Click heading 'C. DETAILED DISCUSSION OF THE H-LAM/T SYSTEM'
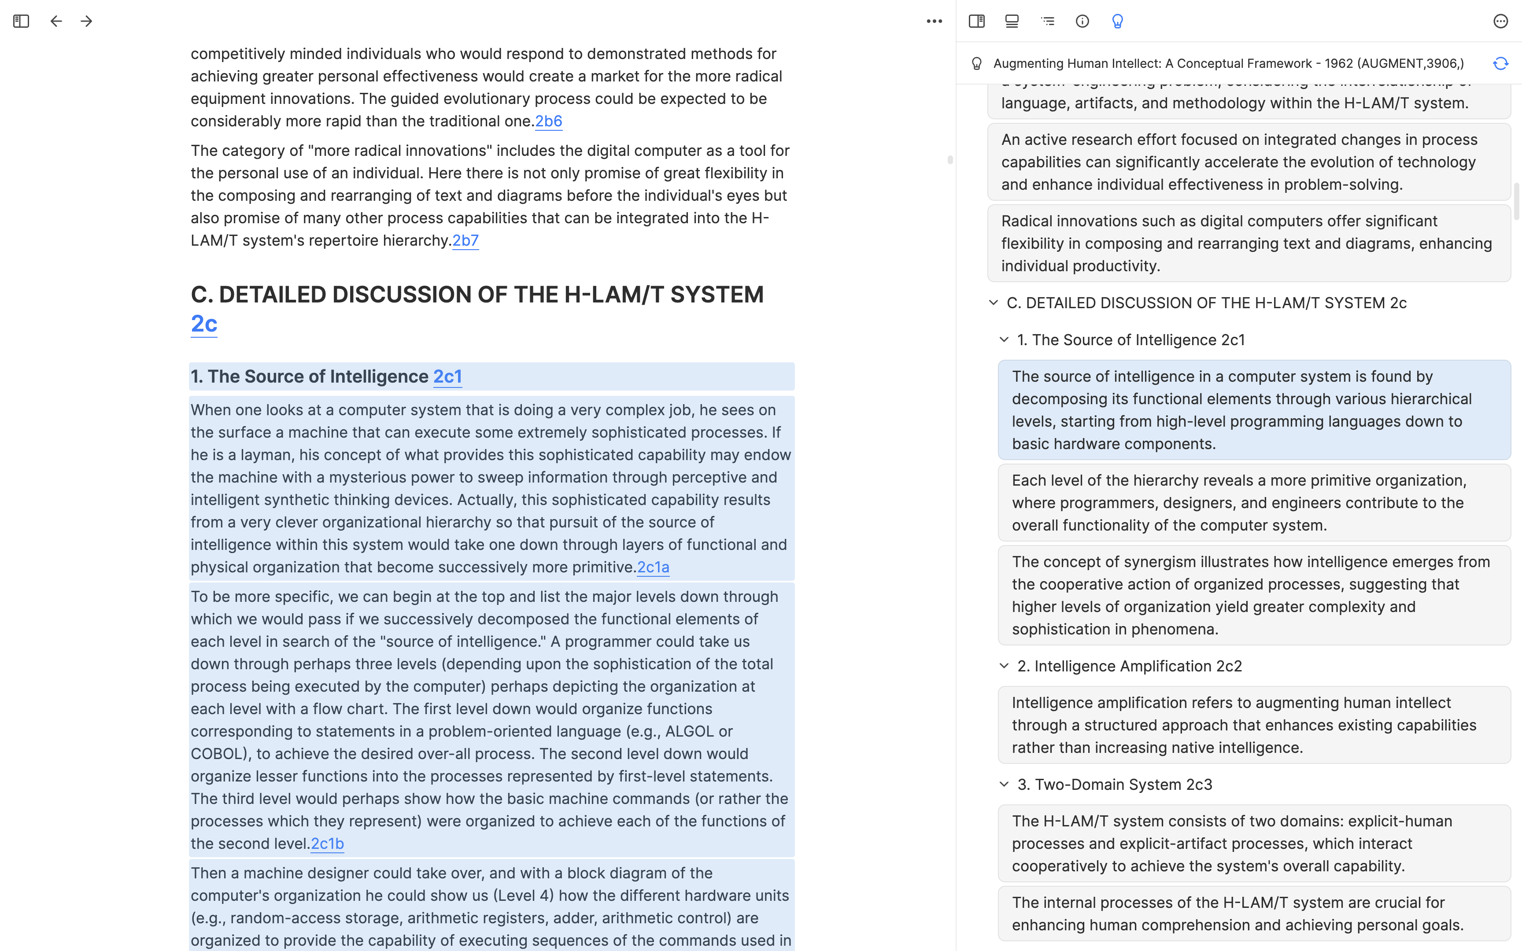Image resolution: width=1522 pixels, height=951 pixels. pos(477,295)
